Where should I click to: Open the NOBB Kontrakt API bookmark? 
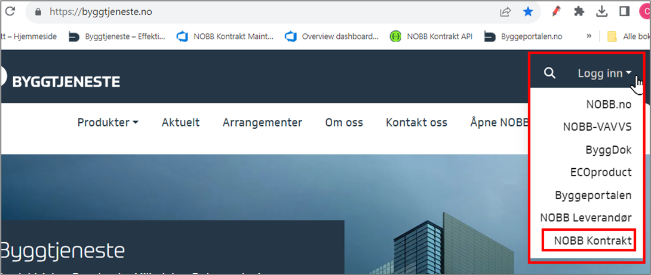point(431,36)
